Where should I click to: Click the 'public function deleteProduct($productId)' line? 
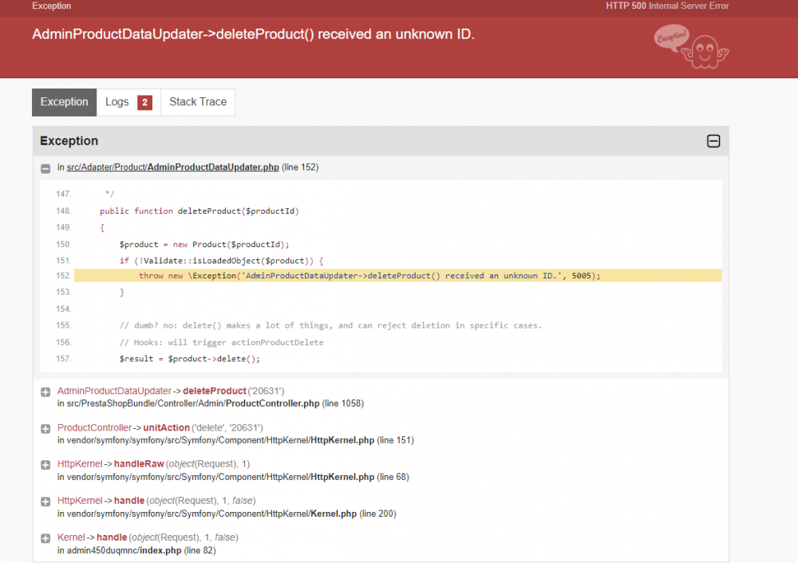199,211
